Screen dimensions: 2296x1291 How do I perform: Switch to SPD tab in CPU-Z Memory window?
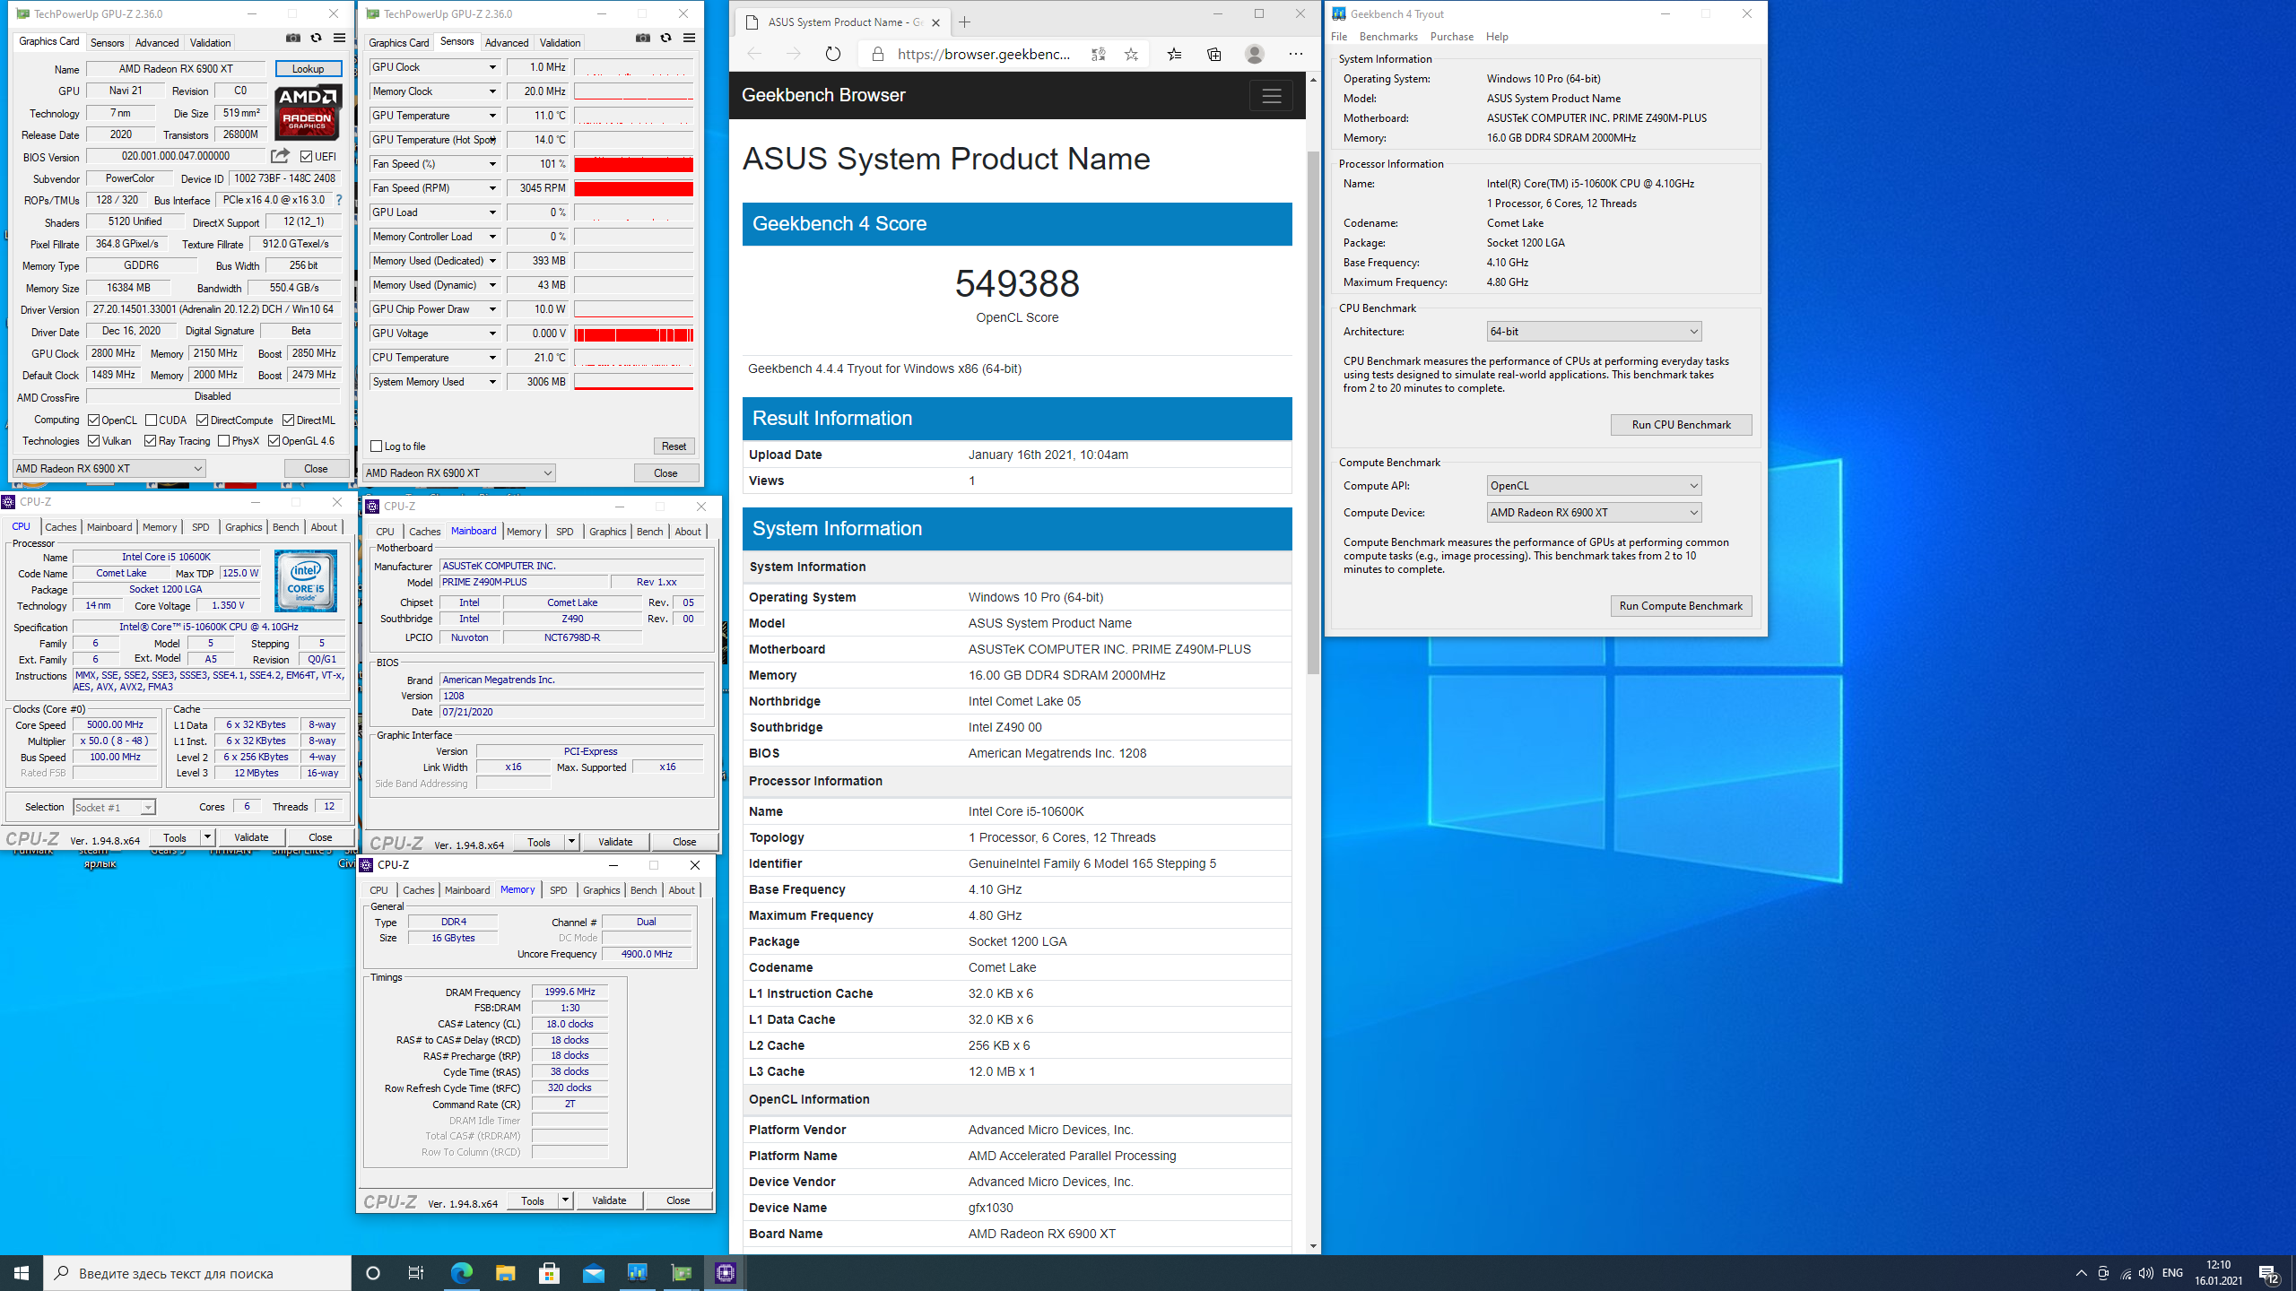[x=558, y=890]
